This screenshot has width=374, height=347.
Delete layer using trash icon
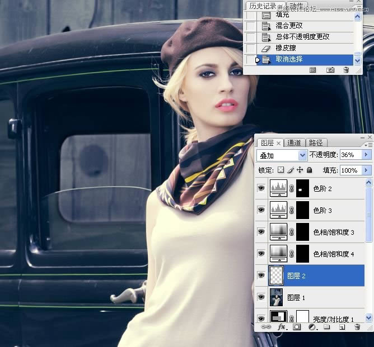(x=357, y=327)
